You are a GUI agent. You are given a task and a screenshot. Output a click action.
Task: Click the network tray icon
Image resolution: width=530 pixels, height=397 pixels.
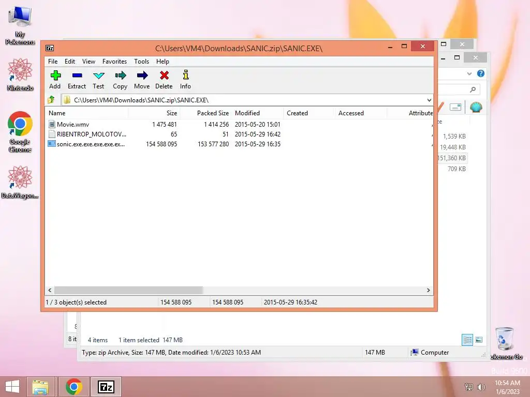(469, 387)
